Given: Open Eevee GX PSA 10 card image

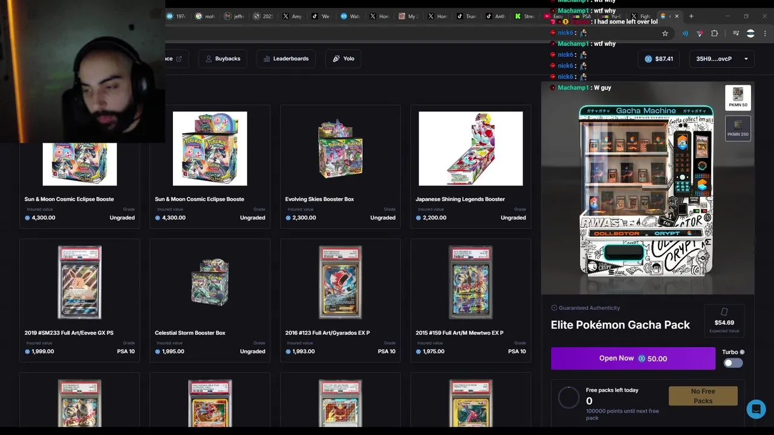Looking at the screenshot, I should coord(79,282).
